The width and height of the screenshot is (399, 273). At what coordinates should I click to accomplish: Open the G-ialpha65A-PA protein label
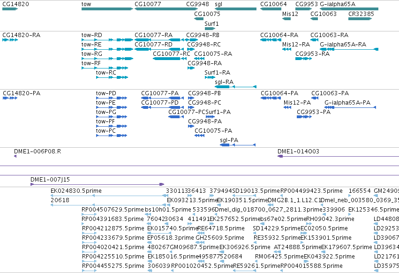pos(347,103)
